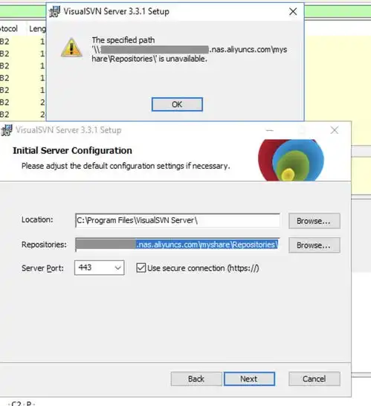Image resolution: width=371 pixels, height=406 pixels.
Task: Cancel the VisualSVN Server setup
Action: (314, 378)
